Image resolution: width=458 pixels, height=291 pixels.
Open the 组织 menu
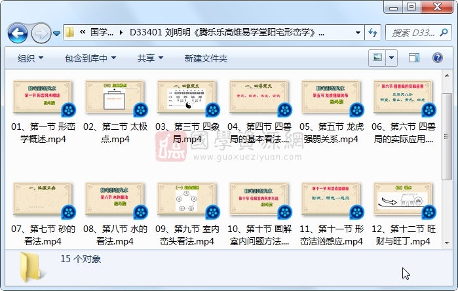30,58
